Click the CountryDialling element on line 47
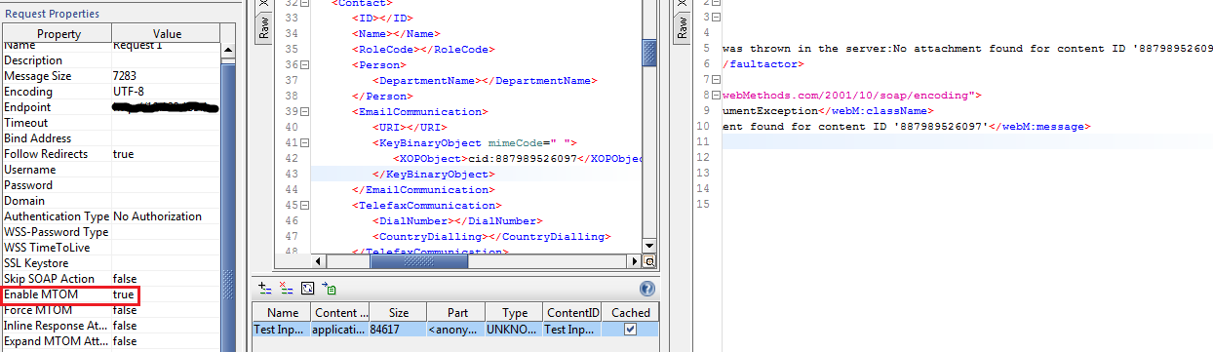The width and height of the screenshot is (1213, 352). [492, 236]
